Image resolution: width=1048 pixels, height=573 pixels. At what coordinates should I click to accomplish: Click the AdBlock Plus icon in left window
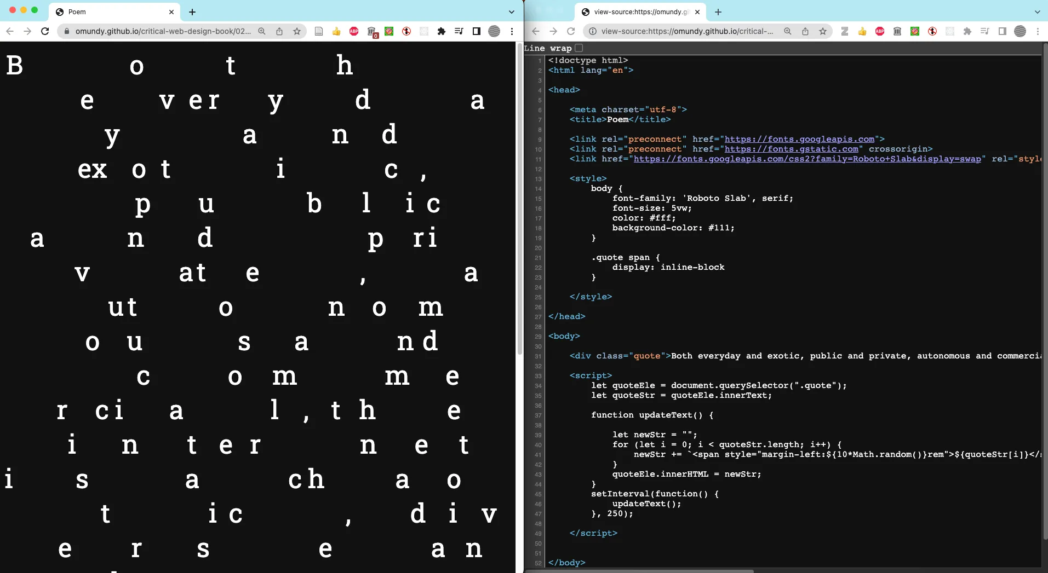coord(354,31)
